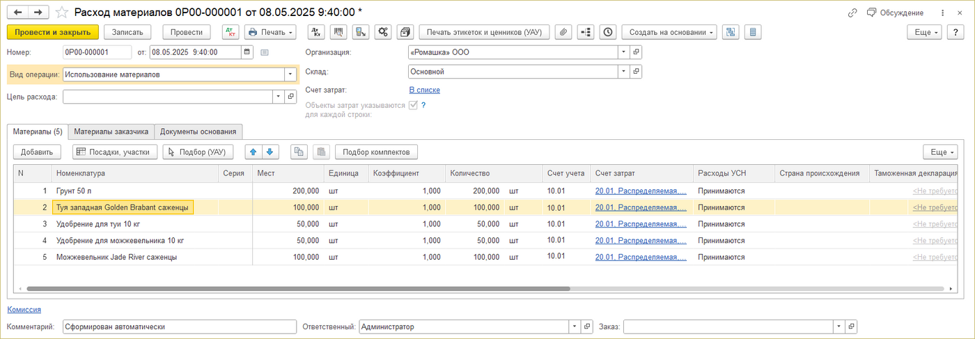Screen dimensions: 975x339
Task: Open the Комиссия link
Action: tap(24, 310)
